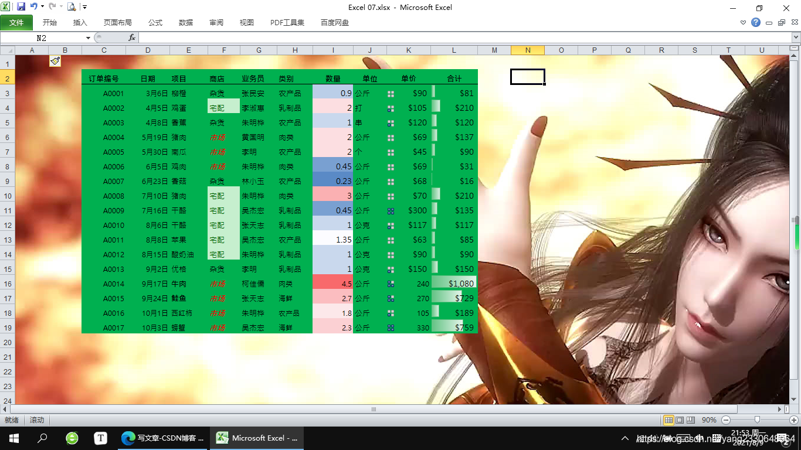Switch to the 审阅 ribbon tab

pos(216,23)
